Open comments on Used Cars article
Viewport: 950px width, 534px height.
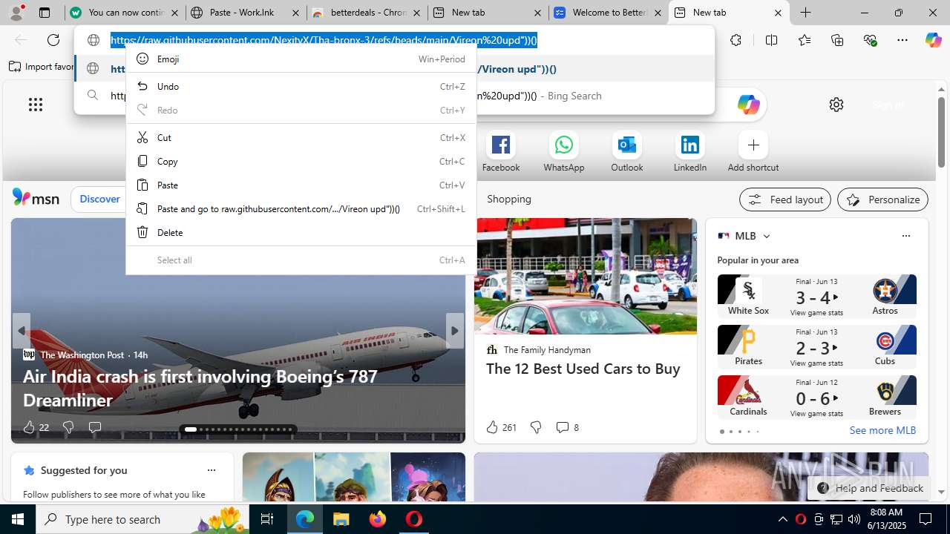pyautogui.click(x=567, y=427)
